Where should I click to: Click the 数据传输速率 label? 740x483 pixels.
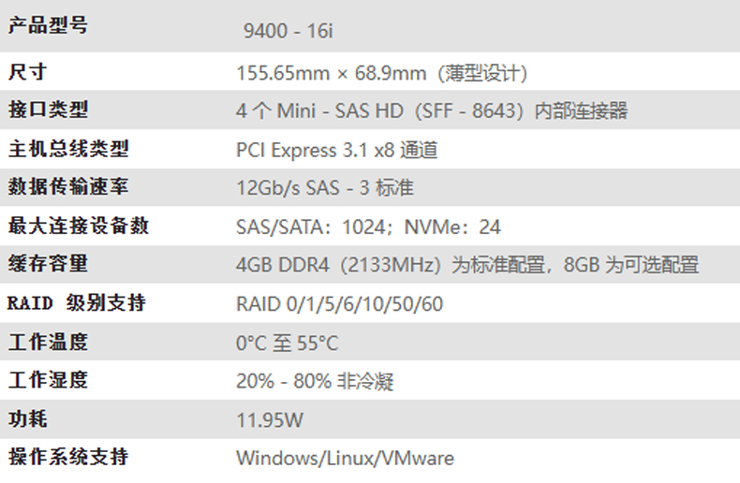[x=68, y=186]
